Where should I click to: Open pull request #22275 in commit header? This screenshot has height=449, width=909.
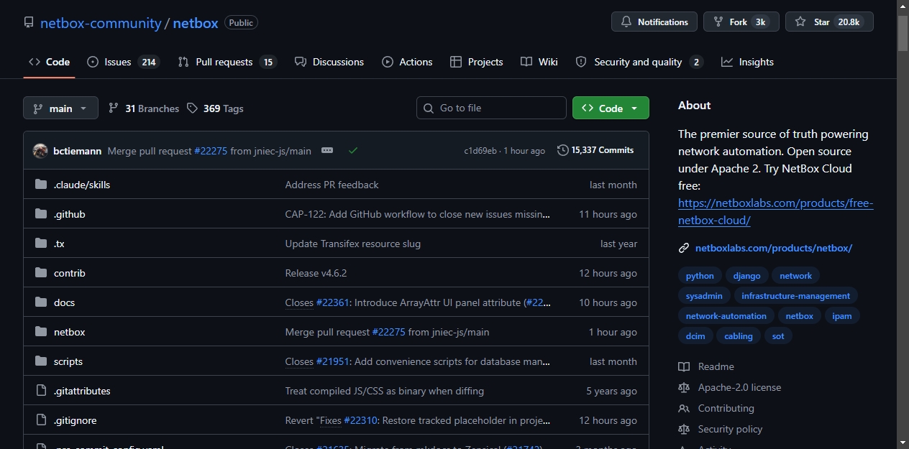[211, 151]
